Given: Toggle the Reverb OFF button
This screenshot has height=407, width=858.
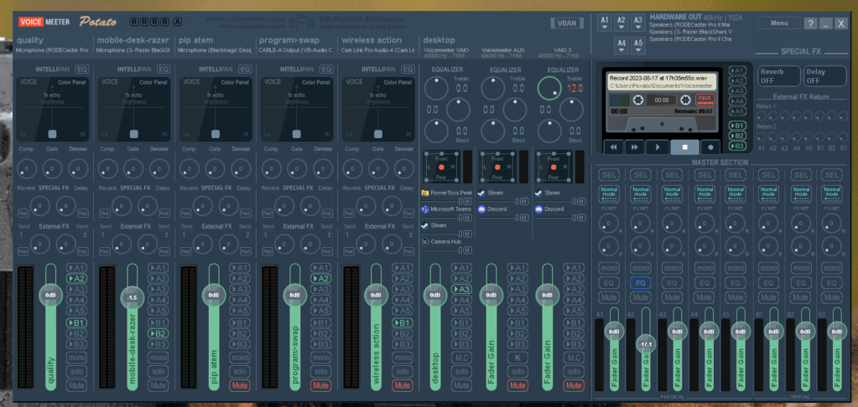Looking at the screenshot, I should point(778,76).
